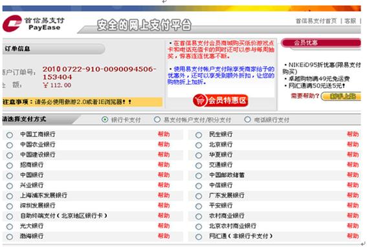Image resolution: width=367 pixels, height=247 pixels.
Task: Choose 自助终端支付(北京地区银行卡) option
Action: [x=10, y=217]
